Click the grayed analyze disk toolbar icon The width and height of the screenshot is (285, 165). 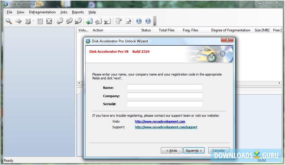(x=18, y=21)
